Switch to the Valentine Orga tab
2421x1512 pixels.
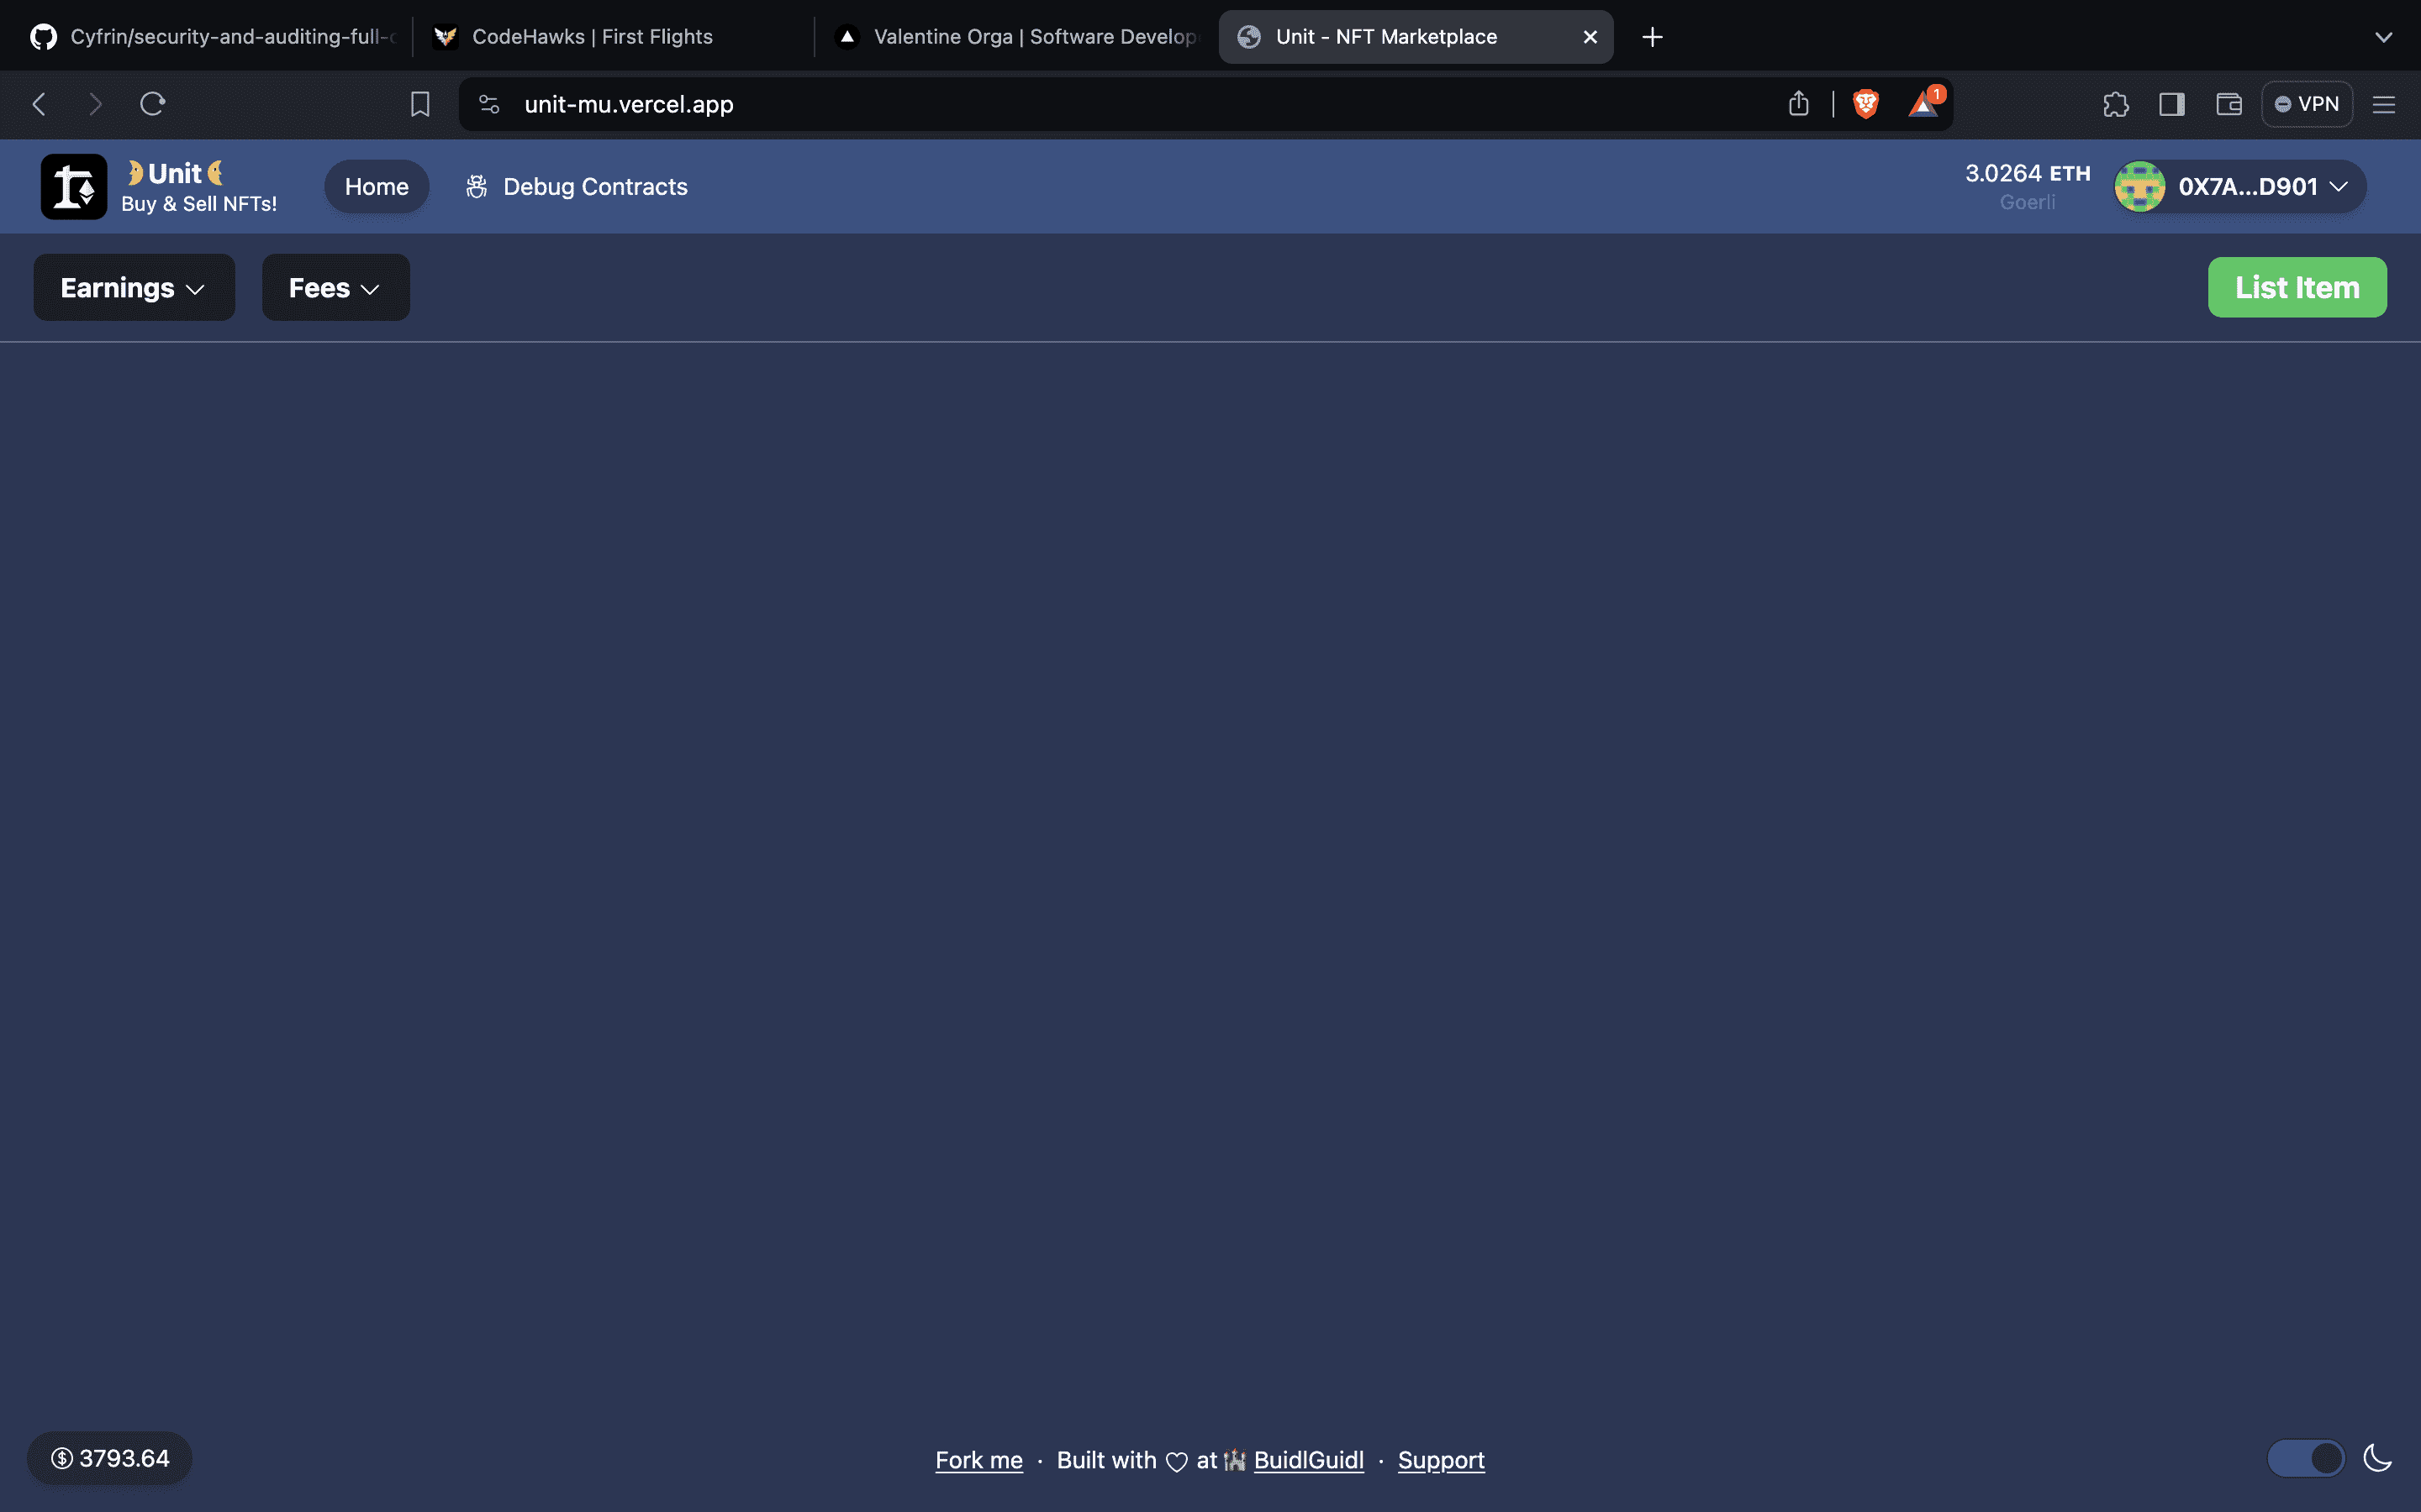point(1015,37)
